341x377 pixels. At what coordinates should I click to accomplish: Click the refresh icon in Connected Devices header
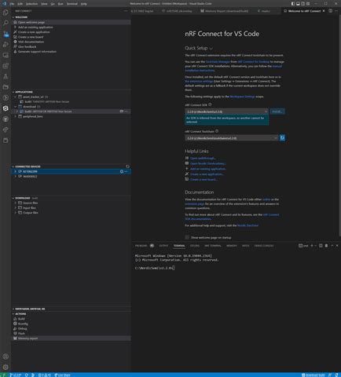tap(127, 167)
